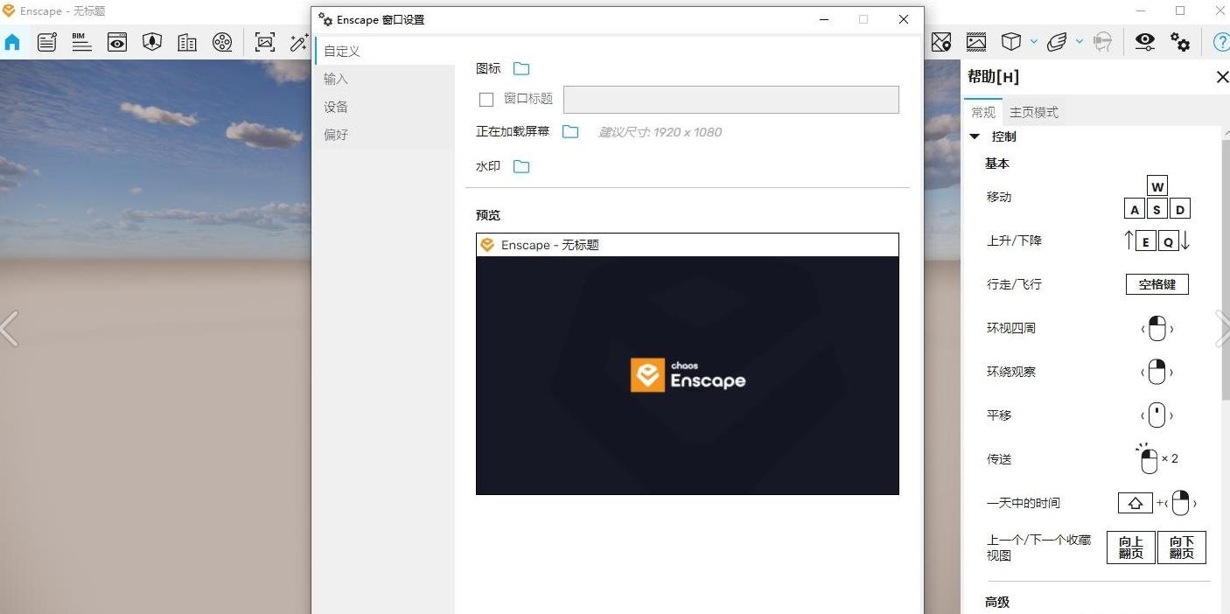Click the previous view left arrow
The width and height of the screenshot is (1230, 614).
(x=10, y=329)
